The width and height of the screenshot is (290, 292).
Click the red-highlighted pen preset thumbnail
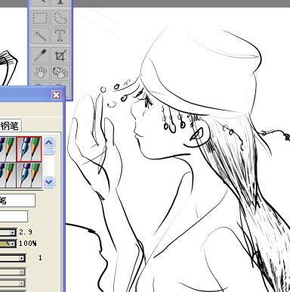(29, 149)
